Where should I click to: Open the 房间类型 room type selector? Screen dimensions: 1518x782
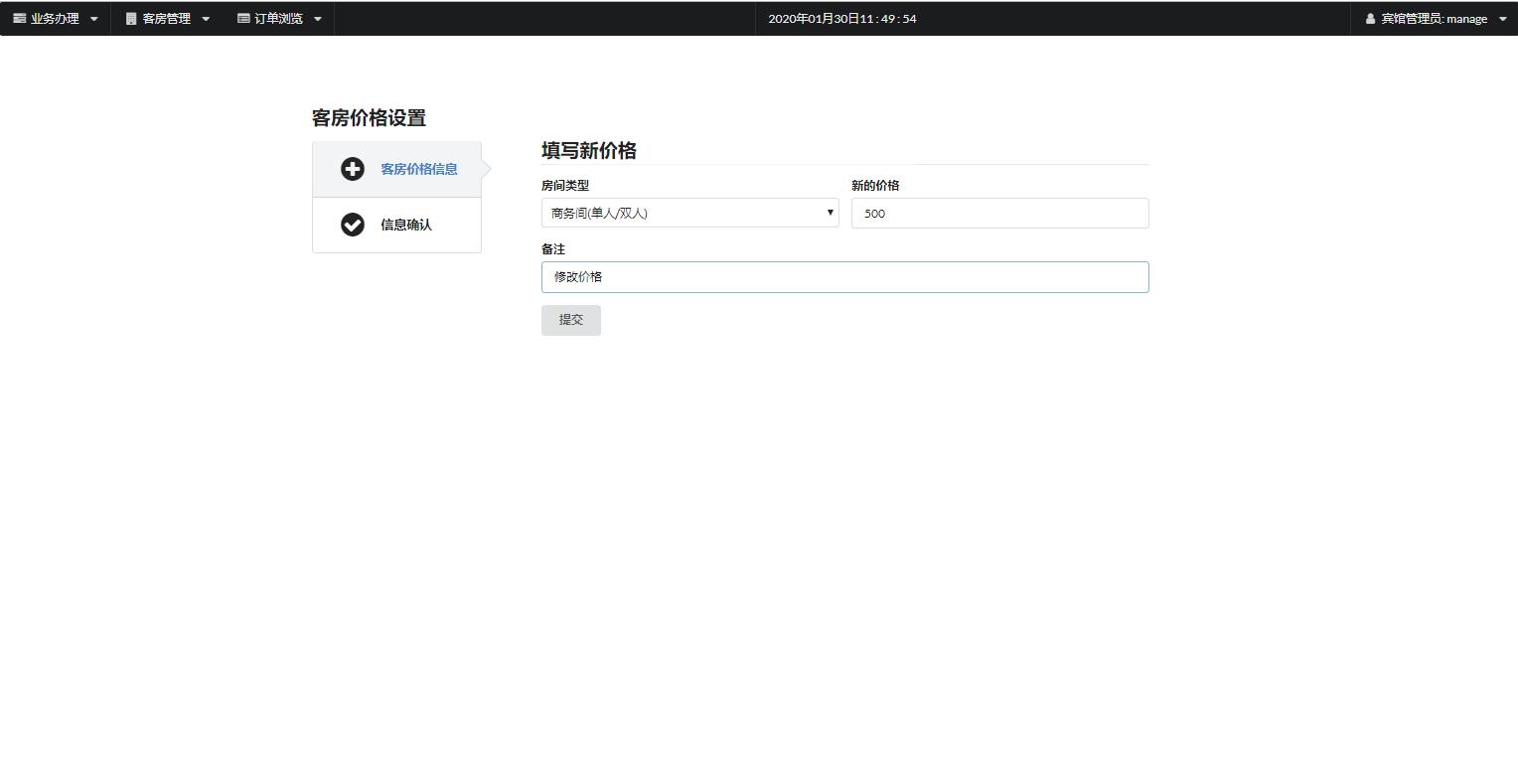(x=689, y=213)
